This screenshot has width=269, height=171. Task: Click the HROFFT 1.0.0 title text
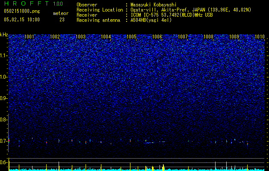pos(34,3)
